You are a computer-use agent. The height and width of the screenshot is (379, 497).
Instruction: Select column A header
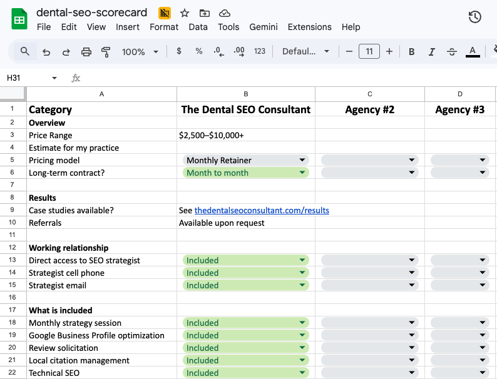pyautogui.click(x=101, y=94)
